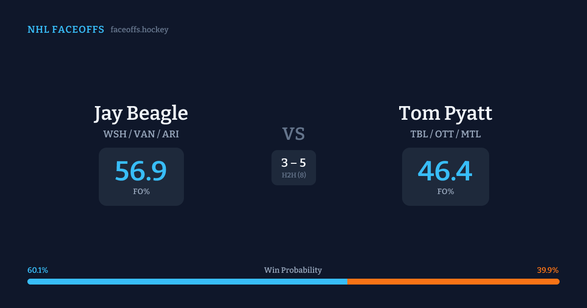Open the faceoffs.hockey site link
587x308 pixels.
[x=139, y=30]
